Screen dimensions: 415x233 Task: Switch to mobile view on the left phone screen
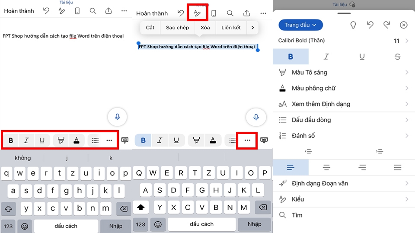(77, 11)
